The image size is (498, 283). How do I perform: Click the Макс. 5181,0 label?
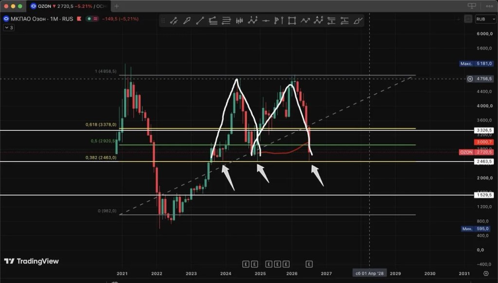[x=477, y=64]
